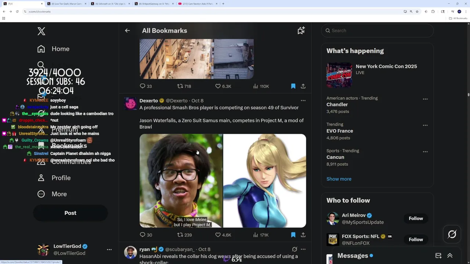The height and width of the screenshot is (264, 470).
Task: Remove bookmark on post with 110K views
Action: pos(293,86)
